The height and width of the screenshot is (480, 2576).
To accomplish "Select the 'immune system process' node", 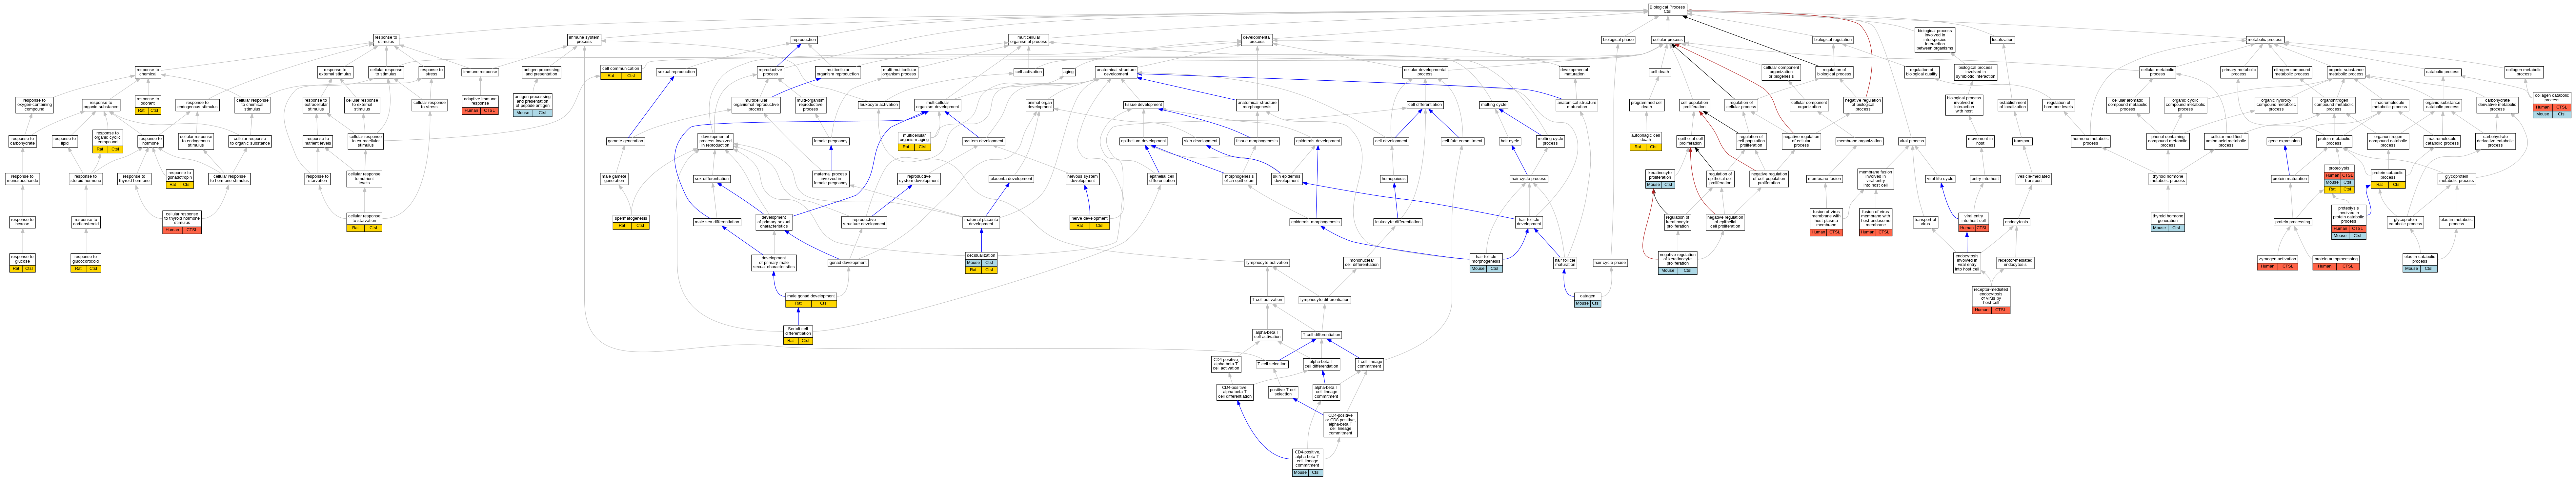I will 584,40.
